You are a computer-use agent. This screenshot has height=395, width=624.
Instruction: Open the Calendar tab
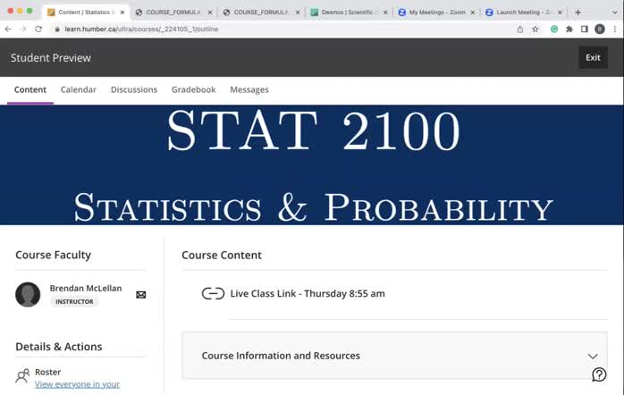tap(78, 89)
